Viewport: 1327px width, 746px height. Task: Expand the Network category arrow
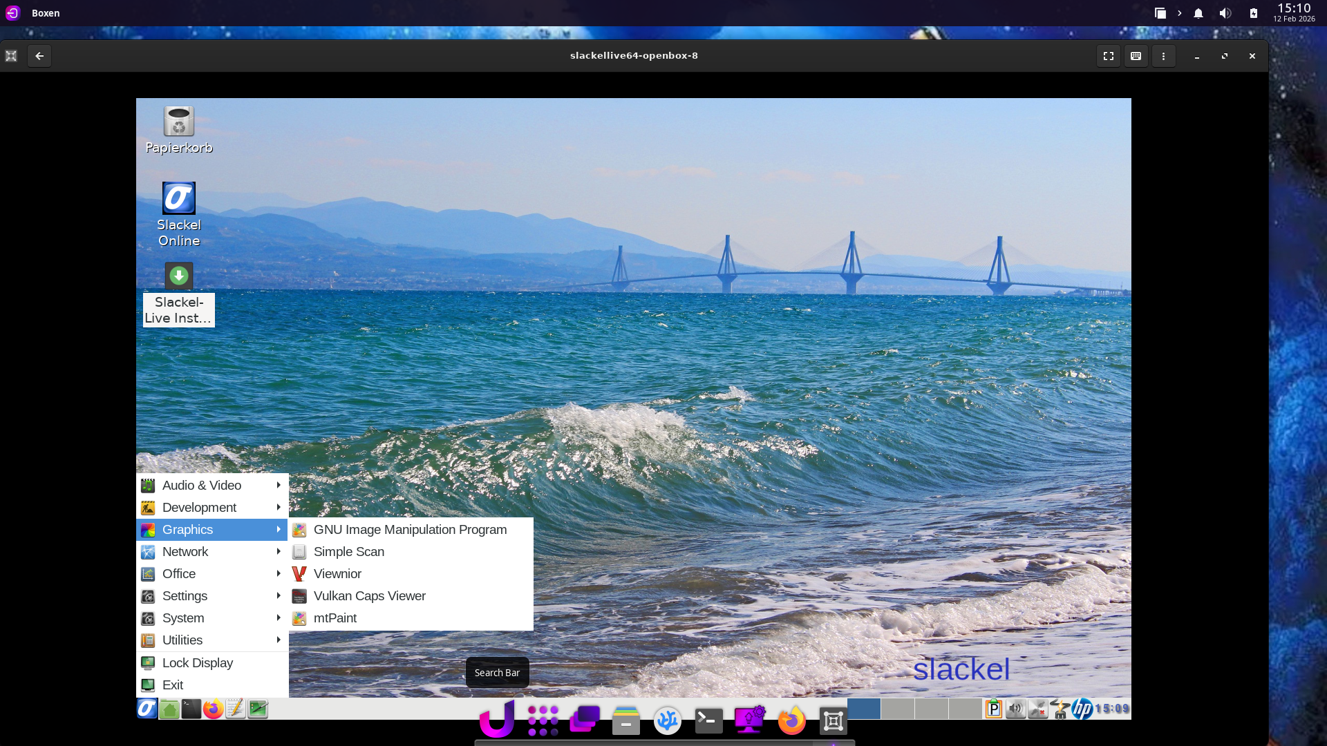click(279, 552)
